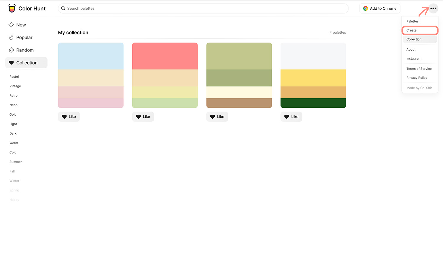
Task: Click the Made by Gal Shir link
Action: 419,88
